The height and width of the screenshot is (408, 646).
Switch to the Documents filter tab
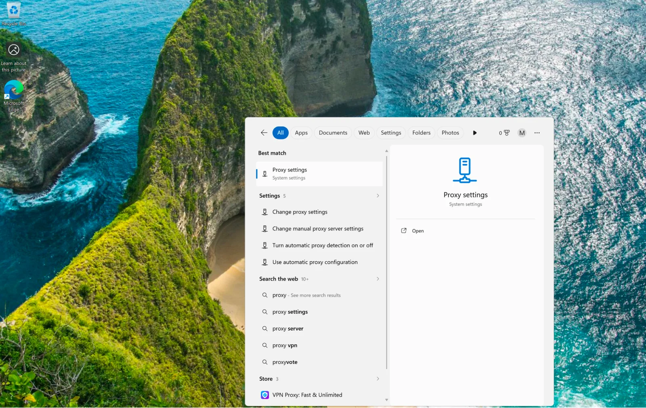click(x=333, y=133)
